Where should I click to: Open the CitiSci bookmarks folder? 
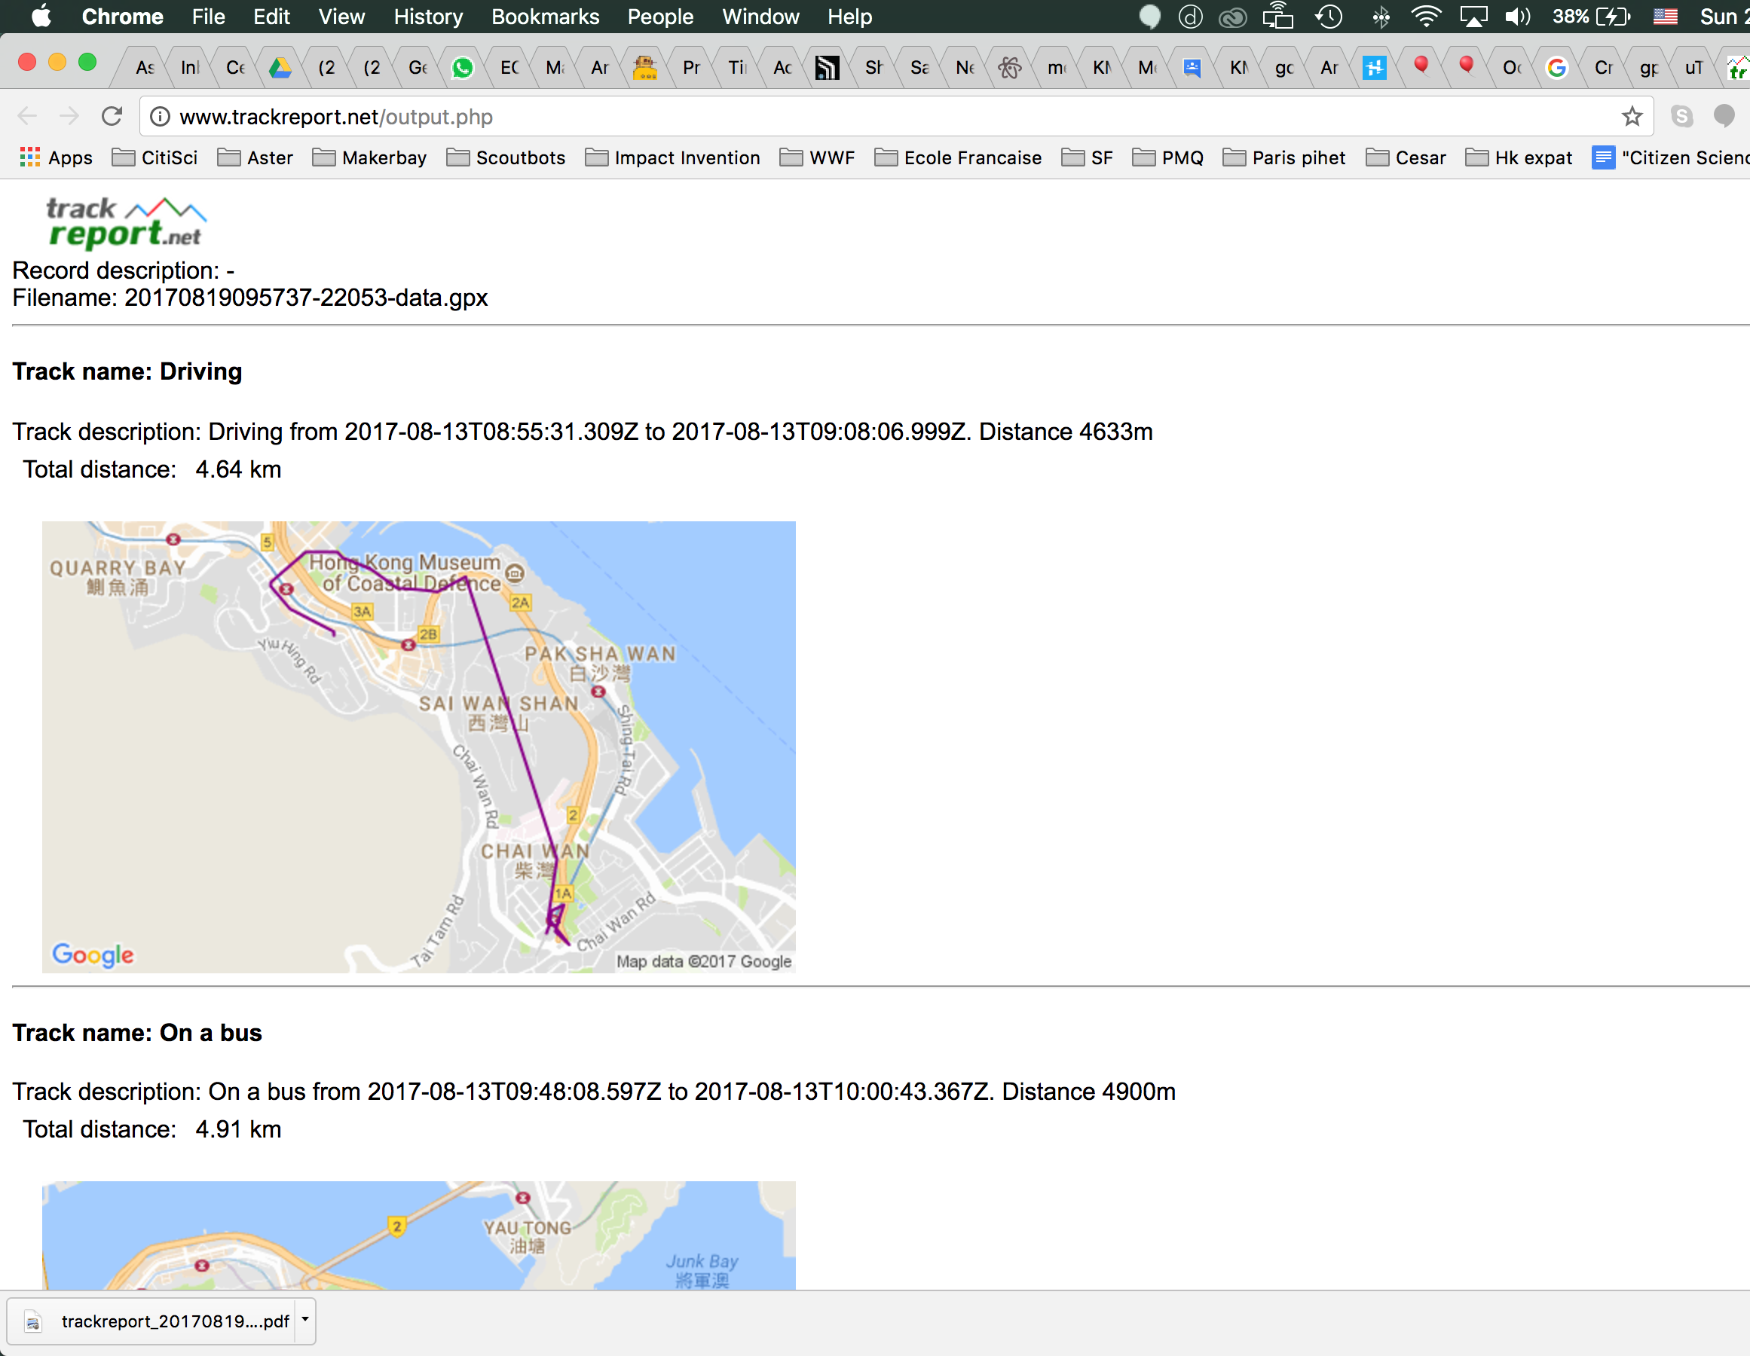coord(155,157)
